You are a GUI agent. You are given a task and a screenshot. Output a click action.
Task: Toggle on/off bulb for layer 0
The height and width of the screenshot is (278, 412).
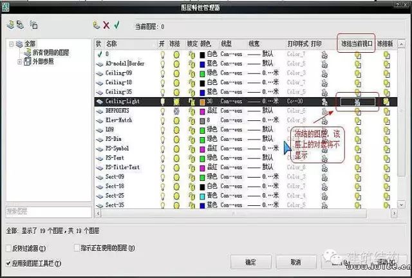[163, 55]
